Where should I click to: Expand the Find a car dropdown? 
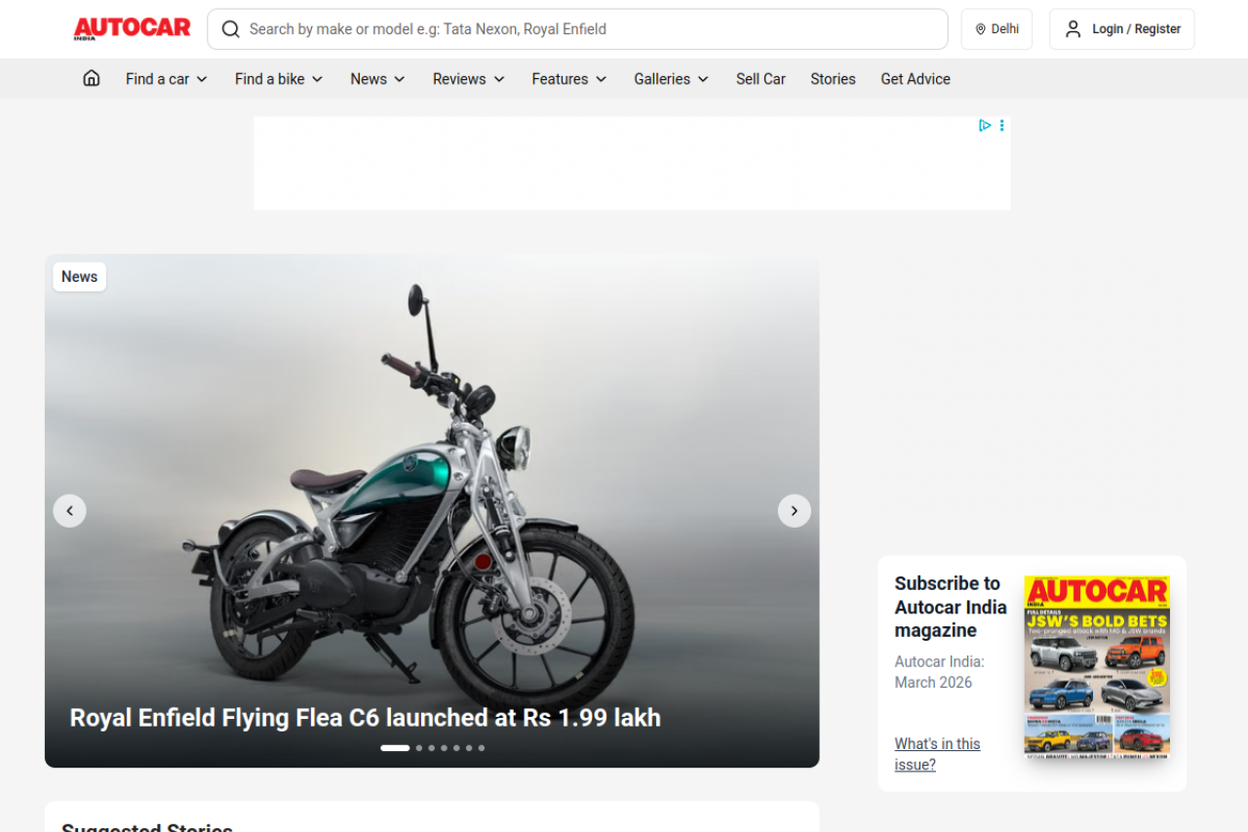point(167,79)
